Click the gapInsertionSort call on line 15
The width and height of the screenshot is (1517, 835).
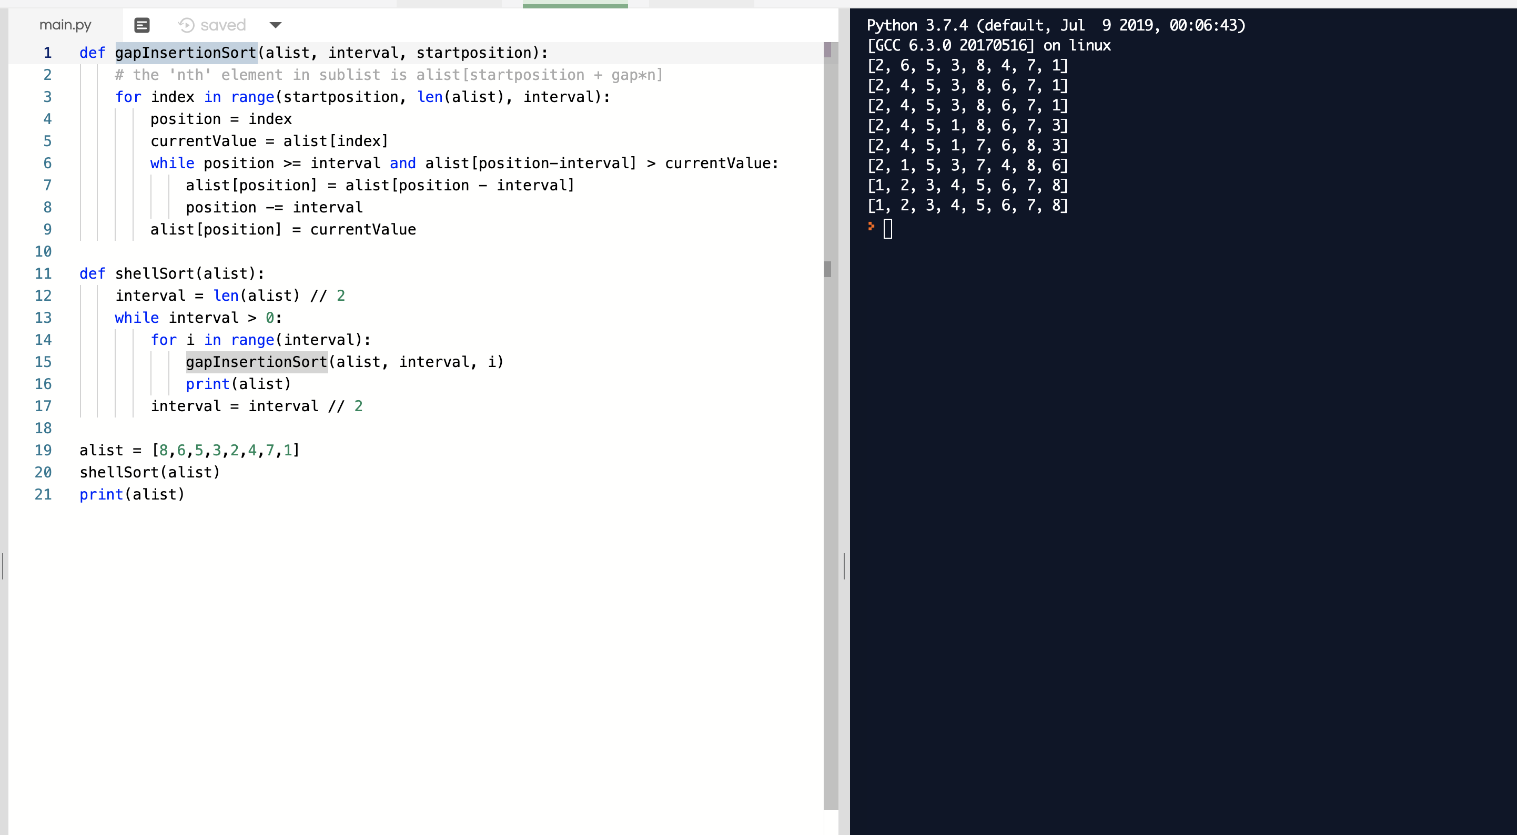pyautogui.click(x=256, y=362)
